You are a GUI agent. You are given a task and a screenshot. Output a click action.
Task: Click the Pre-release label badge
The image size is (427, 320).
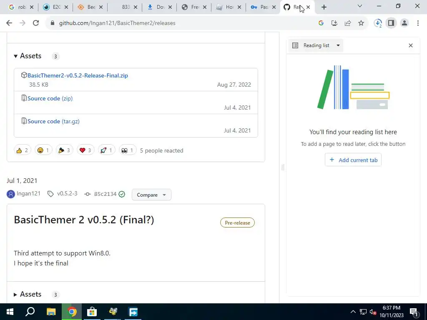[x=237, y=222]
